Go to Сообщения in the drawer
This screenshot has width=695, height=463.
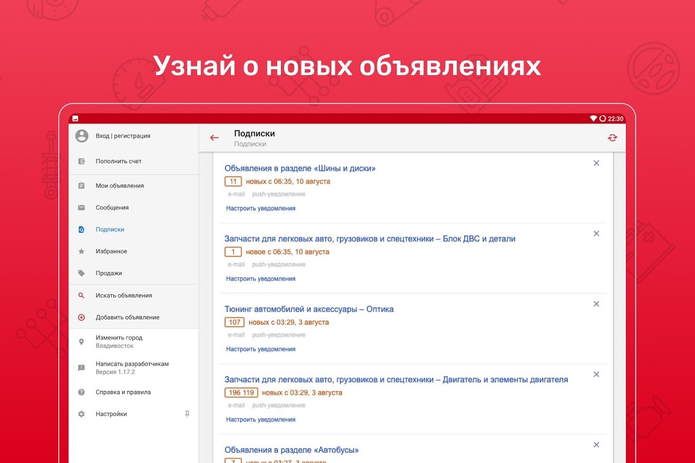pos(133,208)
